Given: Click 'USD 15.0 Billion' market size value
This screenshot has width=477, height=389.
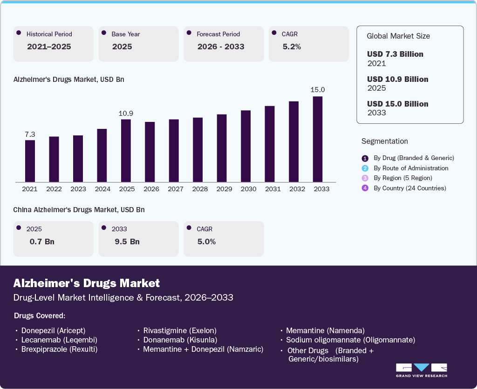Looking at the screenshot, I should (x=398, y=104).
